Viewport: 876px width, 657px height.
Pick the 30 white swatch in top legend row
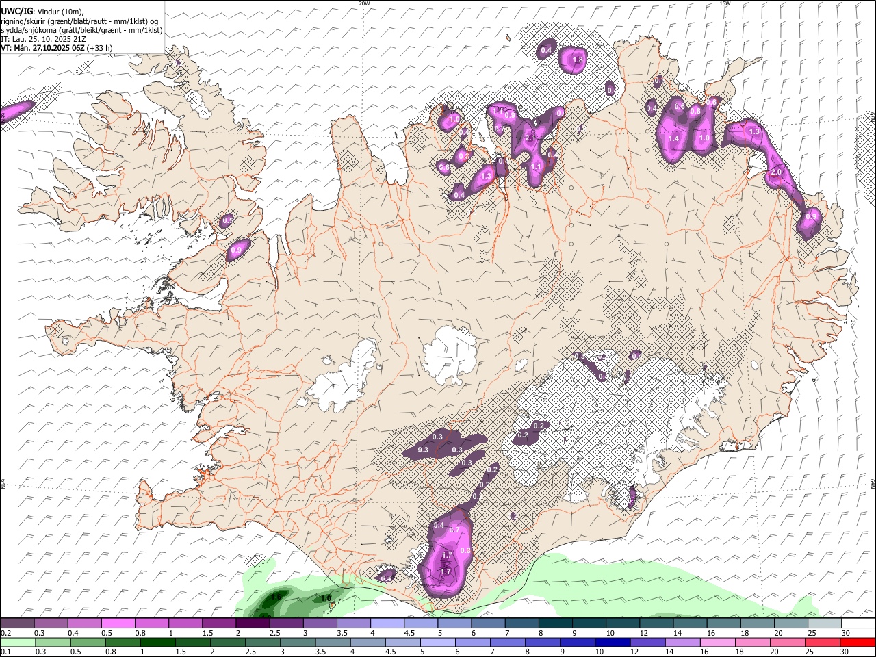[x=858, y=623]
